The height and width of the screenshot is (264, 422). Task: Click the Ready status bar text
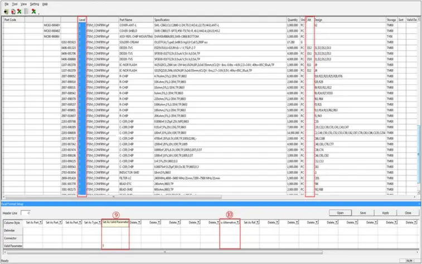point(5,261)
